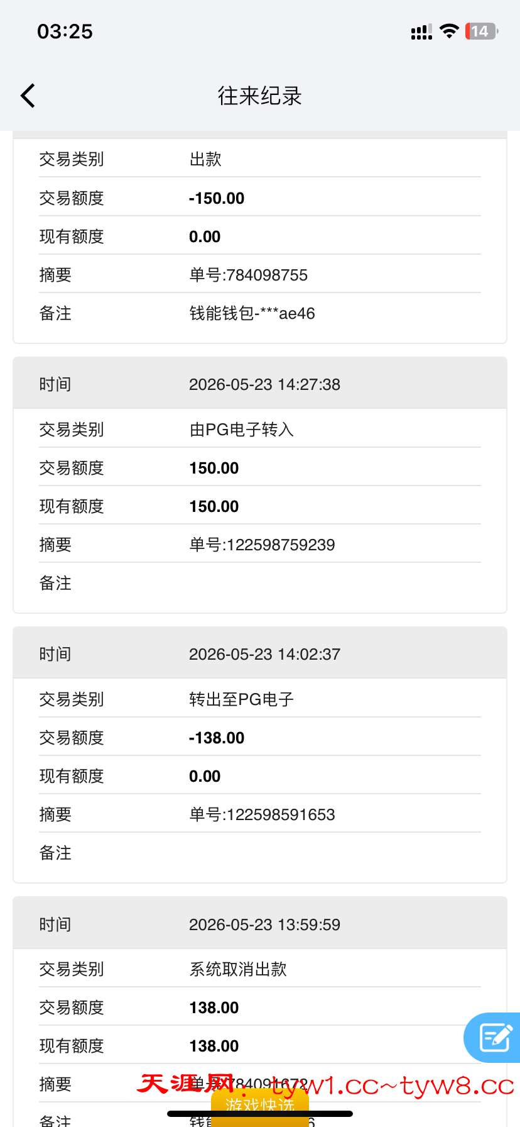The width and height of the screenshot is (520, 1127).
Task: Tap the 03:25 clock in status bar
Action: 65,31
